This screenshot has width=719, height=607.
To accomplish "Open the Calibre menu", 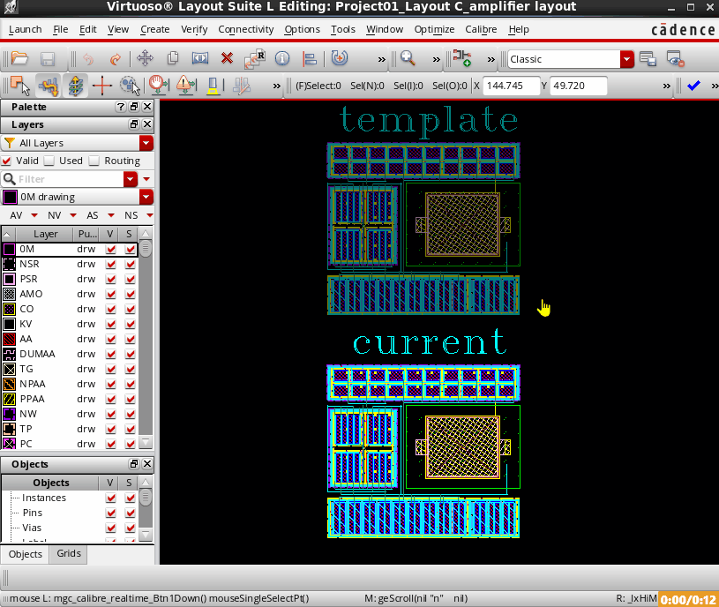I will pyautogui.click(x=480, y=29).
